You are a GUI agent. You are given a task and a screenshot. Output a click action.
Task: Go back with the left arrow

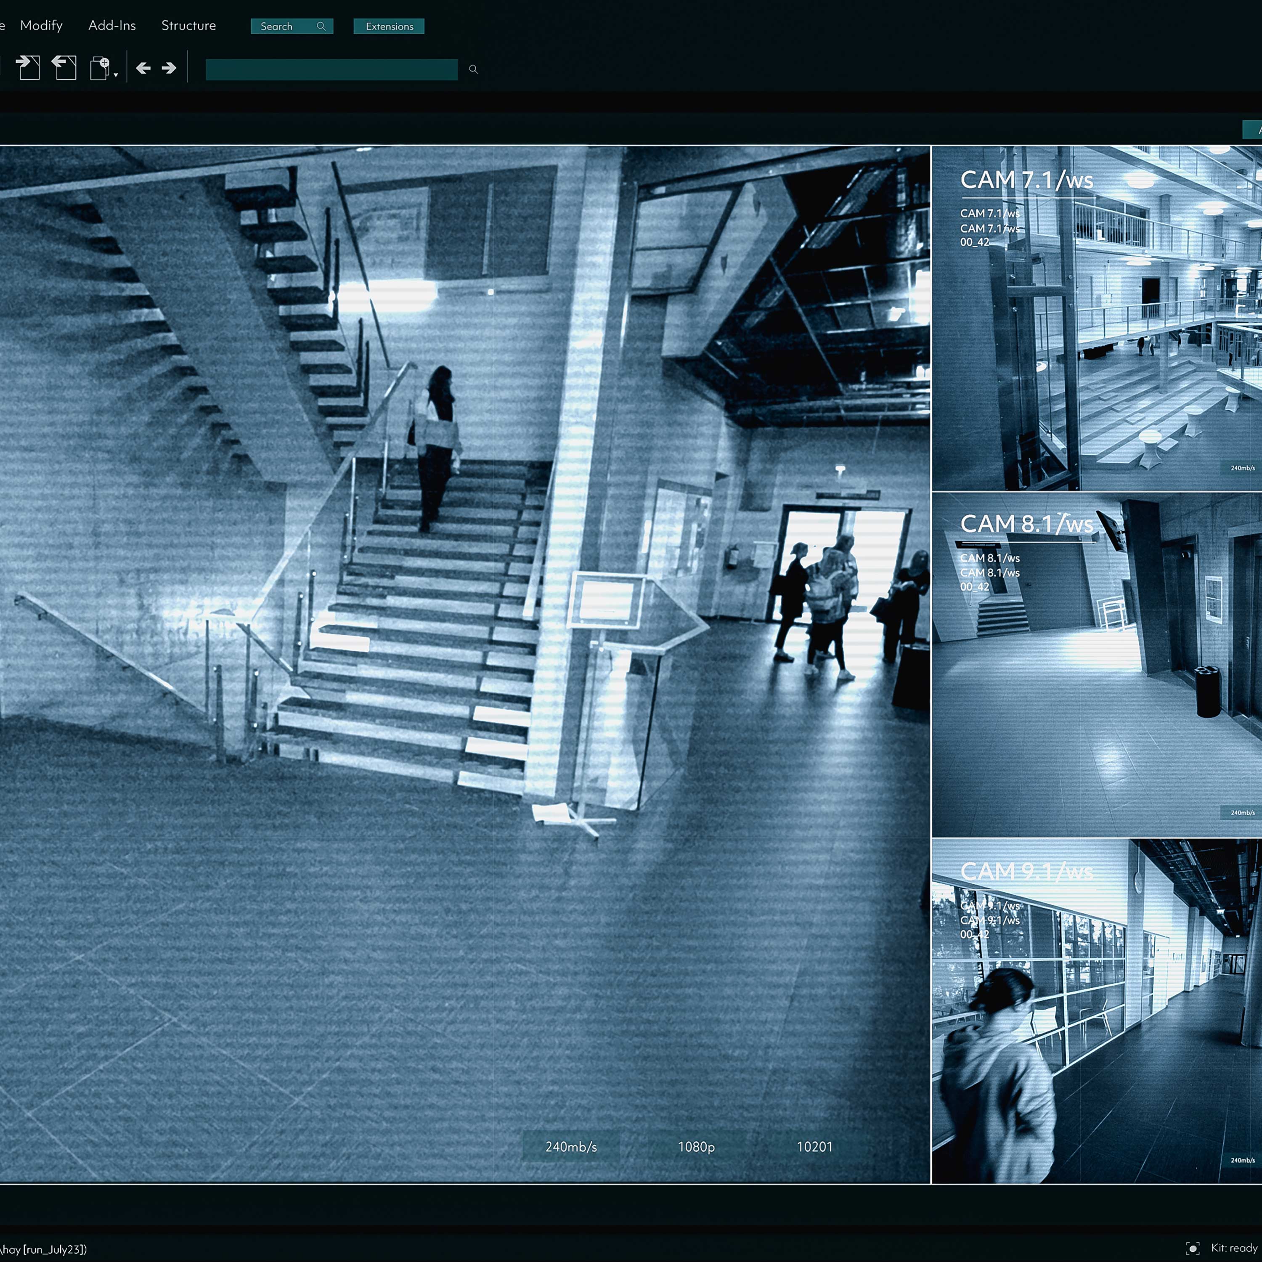(x=143, y=68)
